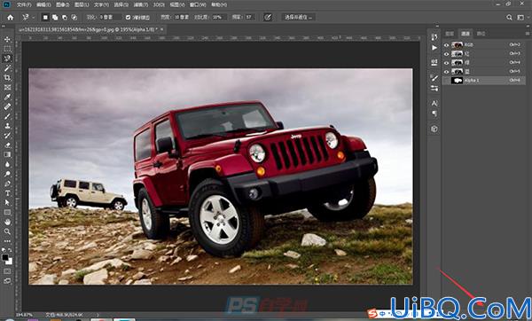Select the Gradient tool
This screenshot has width=532, height=321.
pyautogui.click(x=7, y=154)
